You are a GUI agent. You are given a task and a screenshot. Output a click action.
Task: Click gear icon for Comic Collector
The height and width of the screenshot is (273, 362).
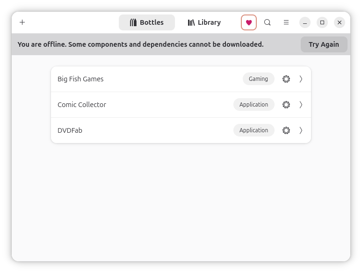[x=286, y=105]
